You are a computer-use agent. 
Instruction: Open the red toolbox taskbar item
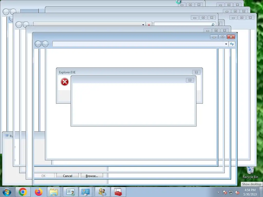[118, 192]
